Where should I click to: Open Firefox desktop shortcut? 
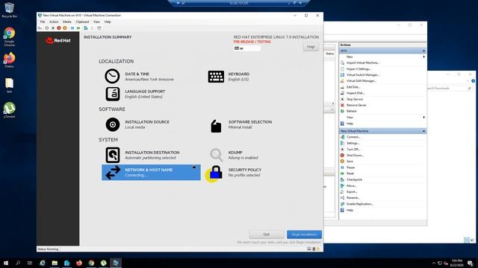point(9,60)
